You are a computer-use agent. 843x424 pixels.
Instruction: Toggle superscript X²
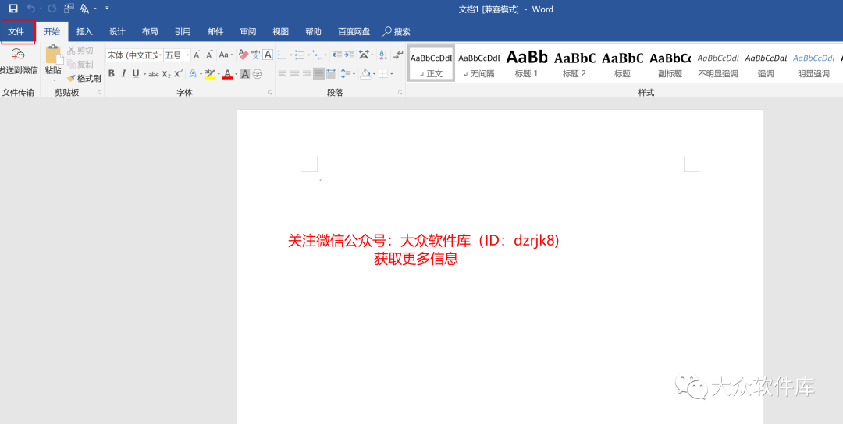179,73
